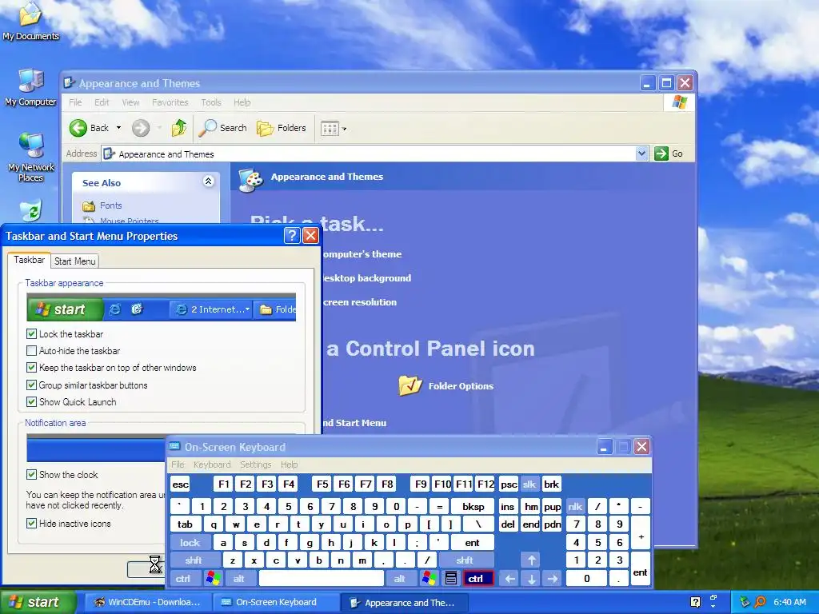Enable Auto-hide the taskbar
The height and width of the screenshot is (614, 819).
click(x=31, y=351)
